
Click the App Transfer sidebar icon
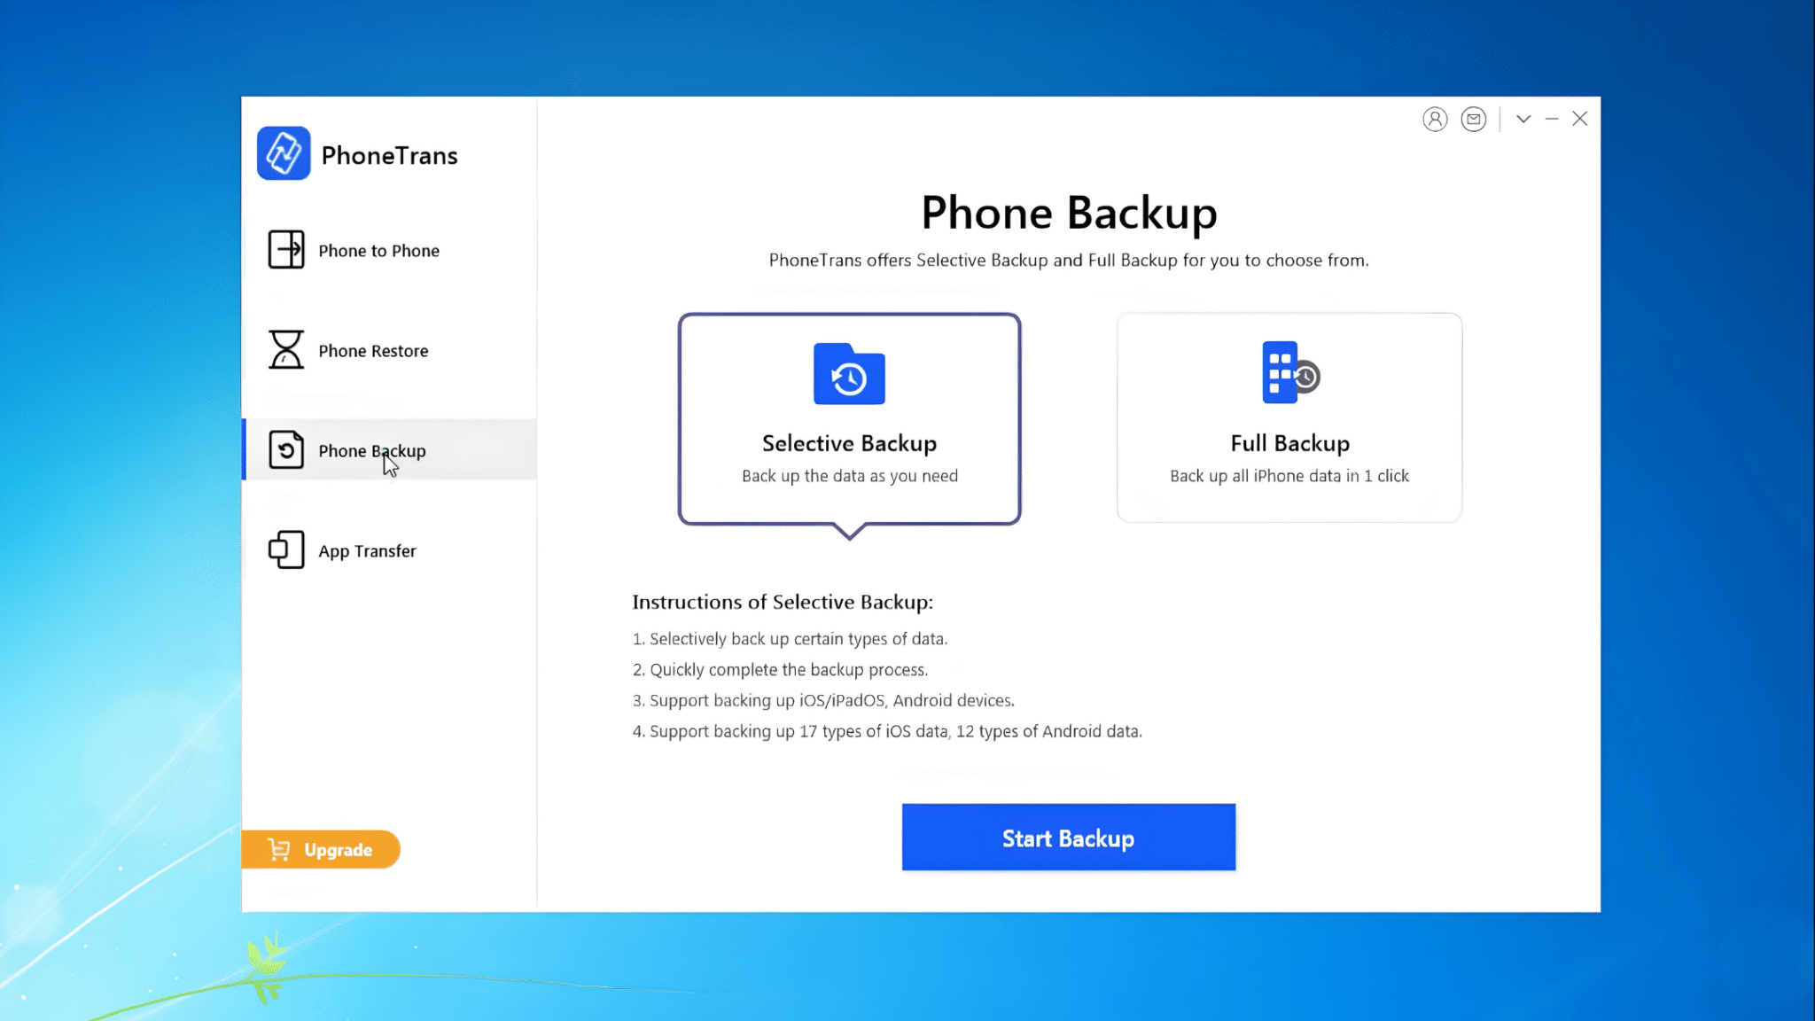pos(286,549)
